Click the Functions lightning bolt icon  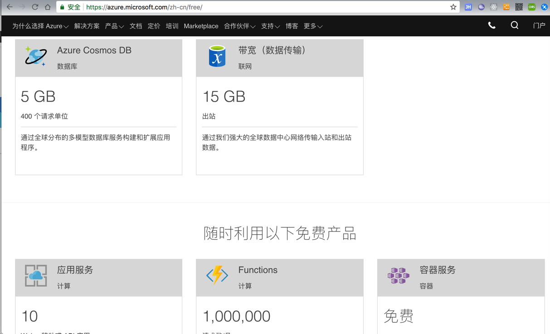217,275
